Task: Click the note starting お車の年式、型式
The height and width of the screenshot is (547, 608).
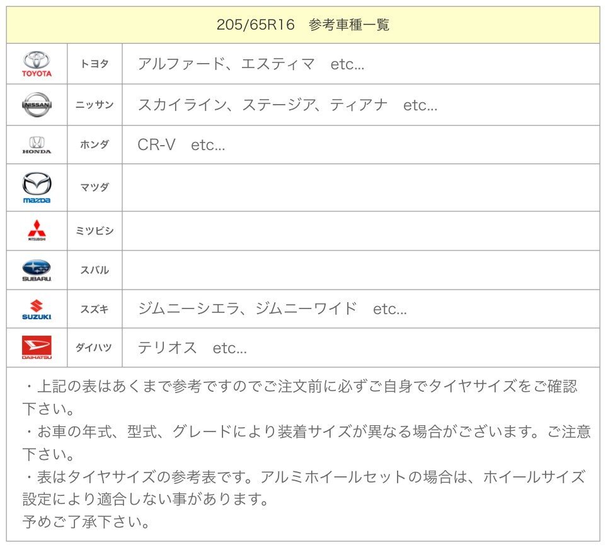Action: (x=306, y=442)
